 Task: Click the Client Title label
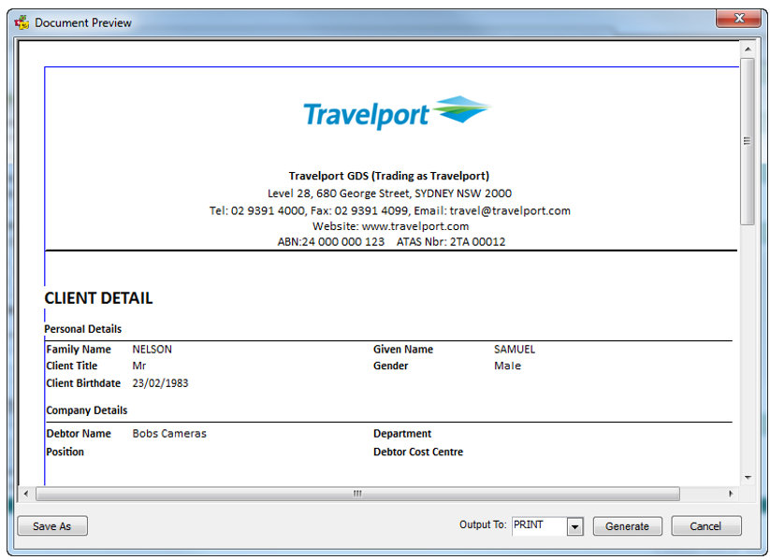(x=72, y=366)
